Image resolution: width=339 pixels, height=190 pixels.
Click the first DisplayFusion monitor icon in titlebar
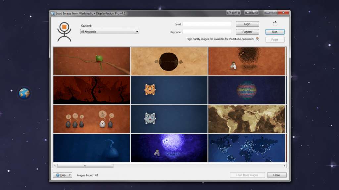pos(229,12)
